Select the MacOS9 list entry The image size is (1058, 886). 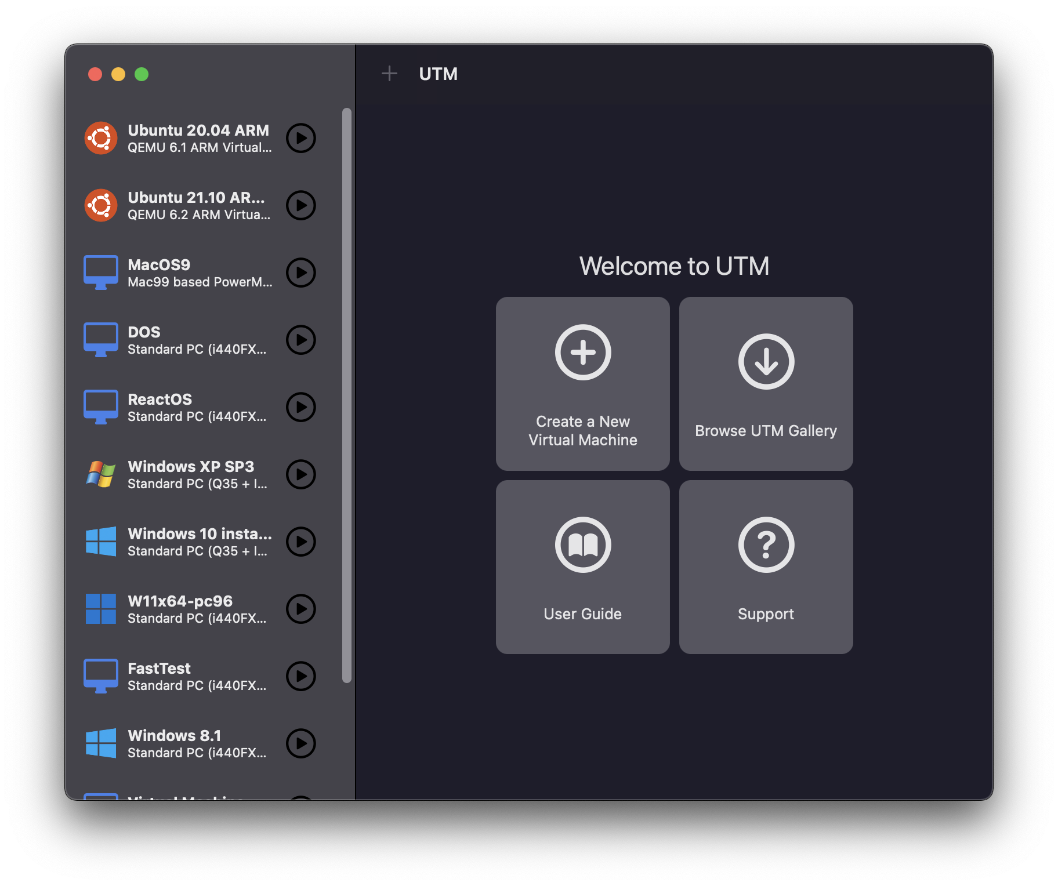[200, 273]
